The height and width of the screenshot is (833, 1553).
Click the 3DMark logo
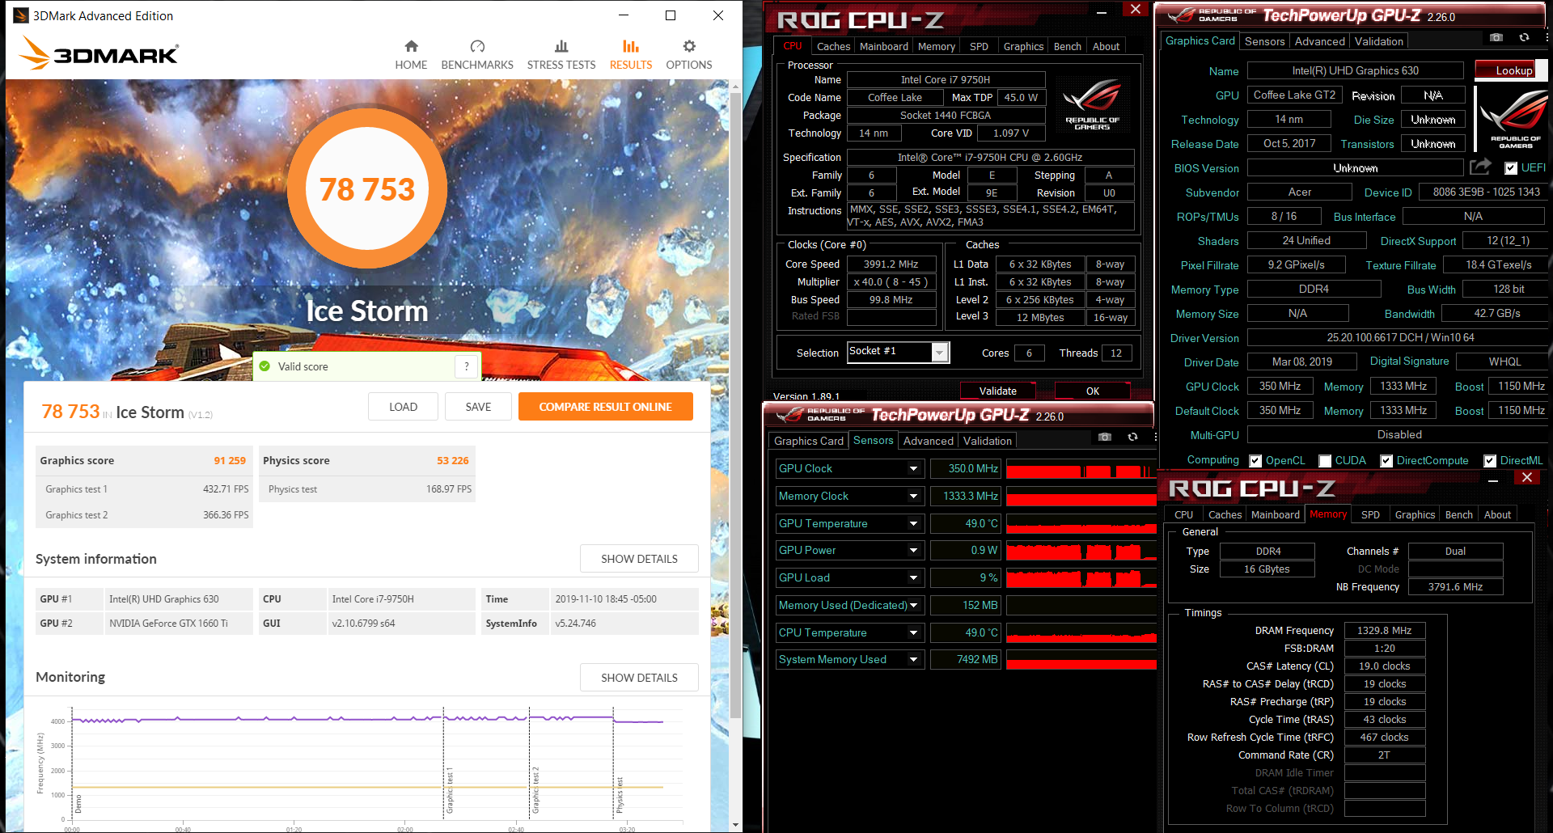point(98,53)
